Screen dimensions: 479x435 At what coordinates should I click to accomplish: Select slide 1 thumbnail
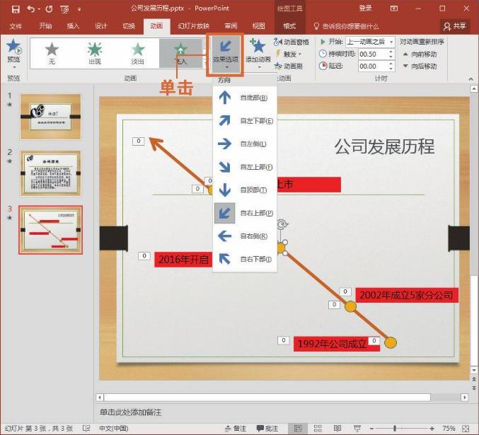pyautogui.click(x=50, y=117)
